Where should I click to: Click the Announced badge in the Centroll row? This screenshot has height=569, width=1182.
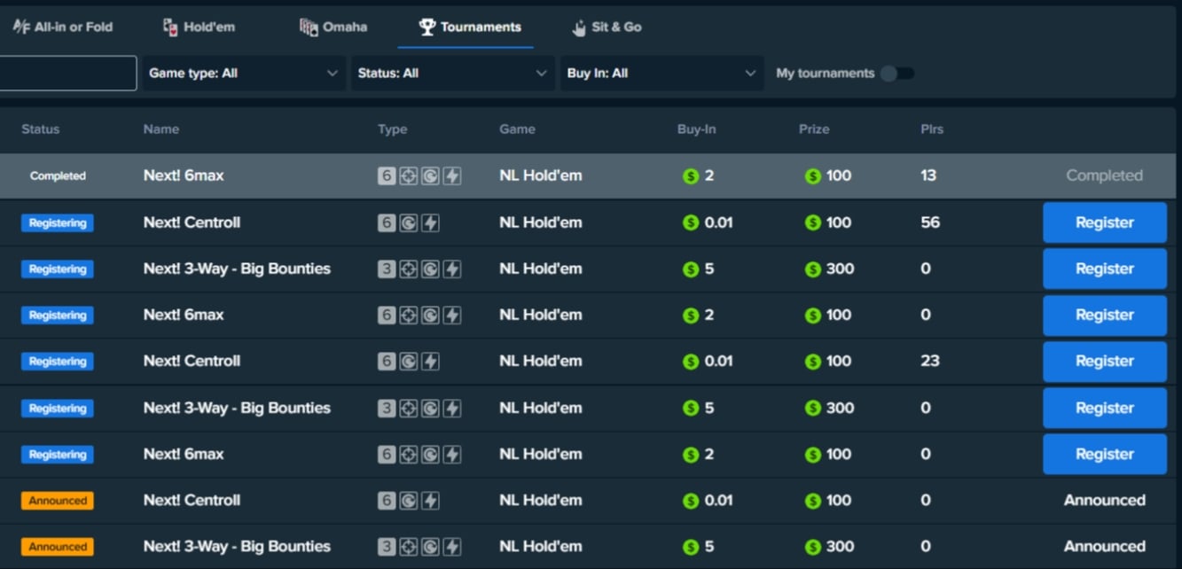pos(58,501)
